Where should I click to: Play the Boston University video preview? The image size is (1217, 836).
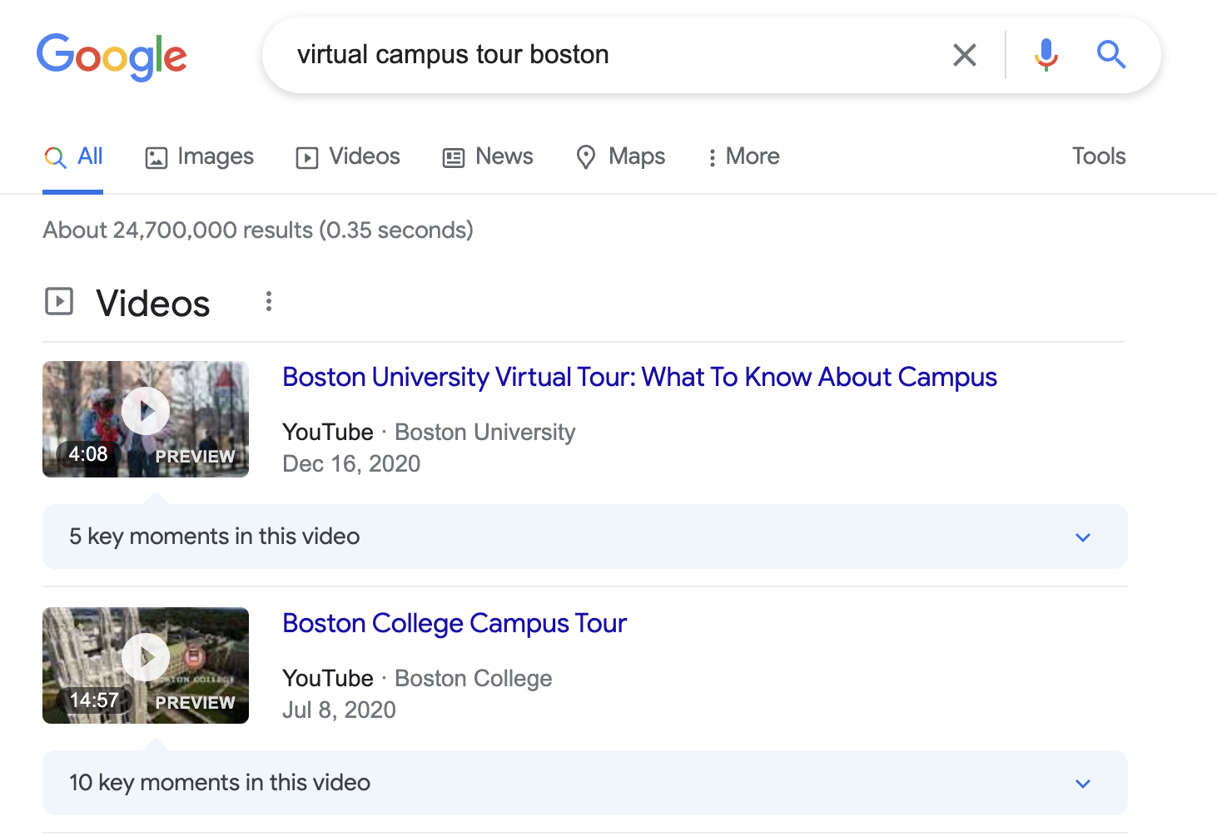146,410
